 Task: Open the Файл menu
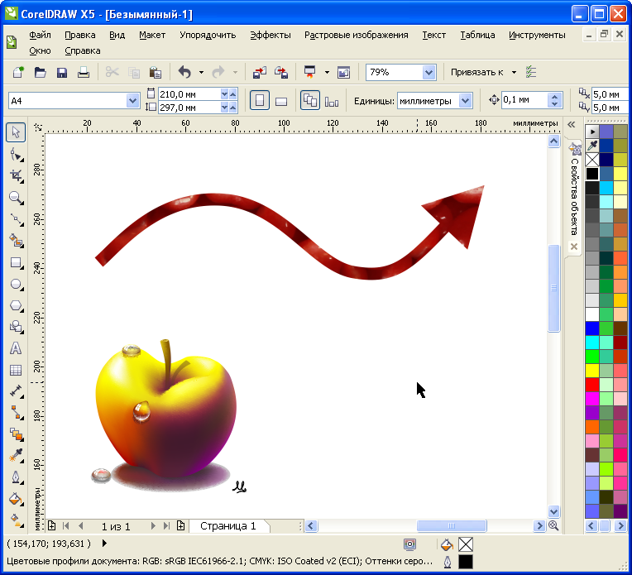pyautogui.click(x=40, y=35)
